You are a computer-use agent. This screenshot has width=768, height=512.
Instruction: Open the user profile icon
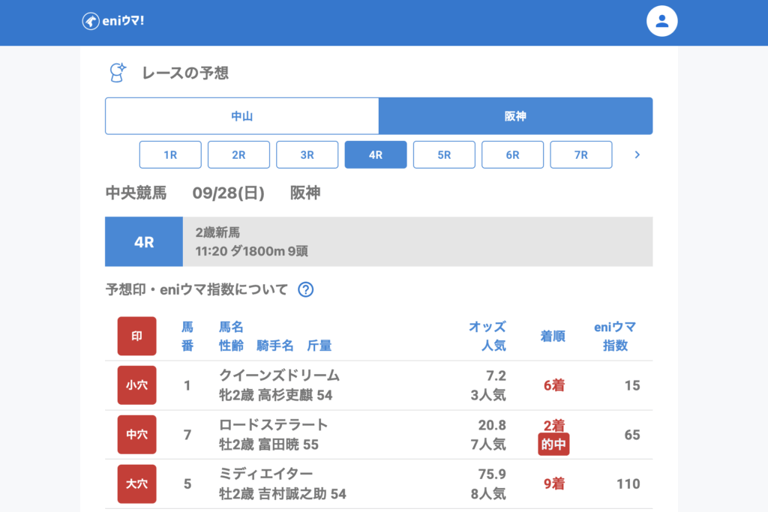661,21
